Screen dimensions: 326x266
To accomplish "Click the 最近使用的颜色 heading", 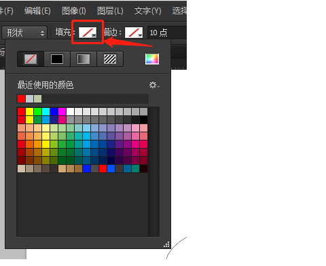I will point(46,85).
